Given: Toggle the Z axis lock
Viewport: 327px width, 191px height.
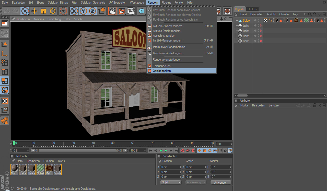Looking at the screenshot, I should (92, 11).
